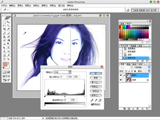Select the Eraser tool
160x120 pixels.
tap(4, 40)
